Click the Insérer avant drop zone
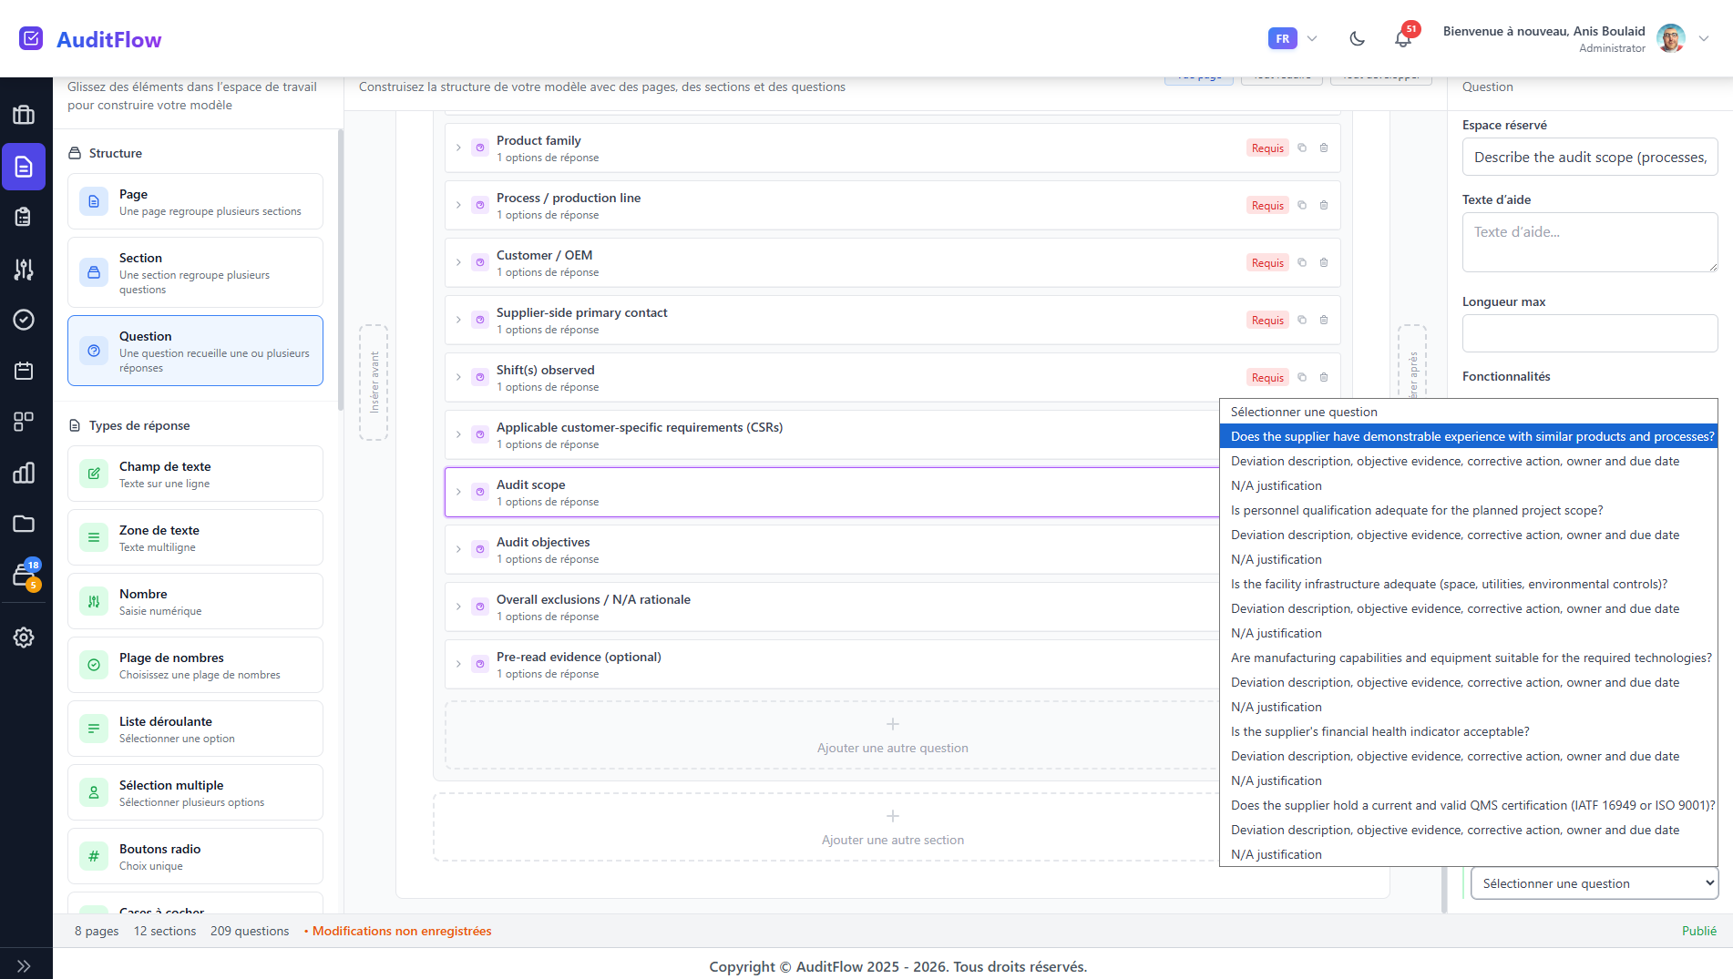 pos(374,382)
